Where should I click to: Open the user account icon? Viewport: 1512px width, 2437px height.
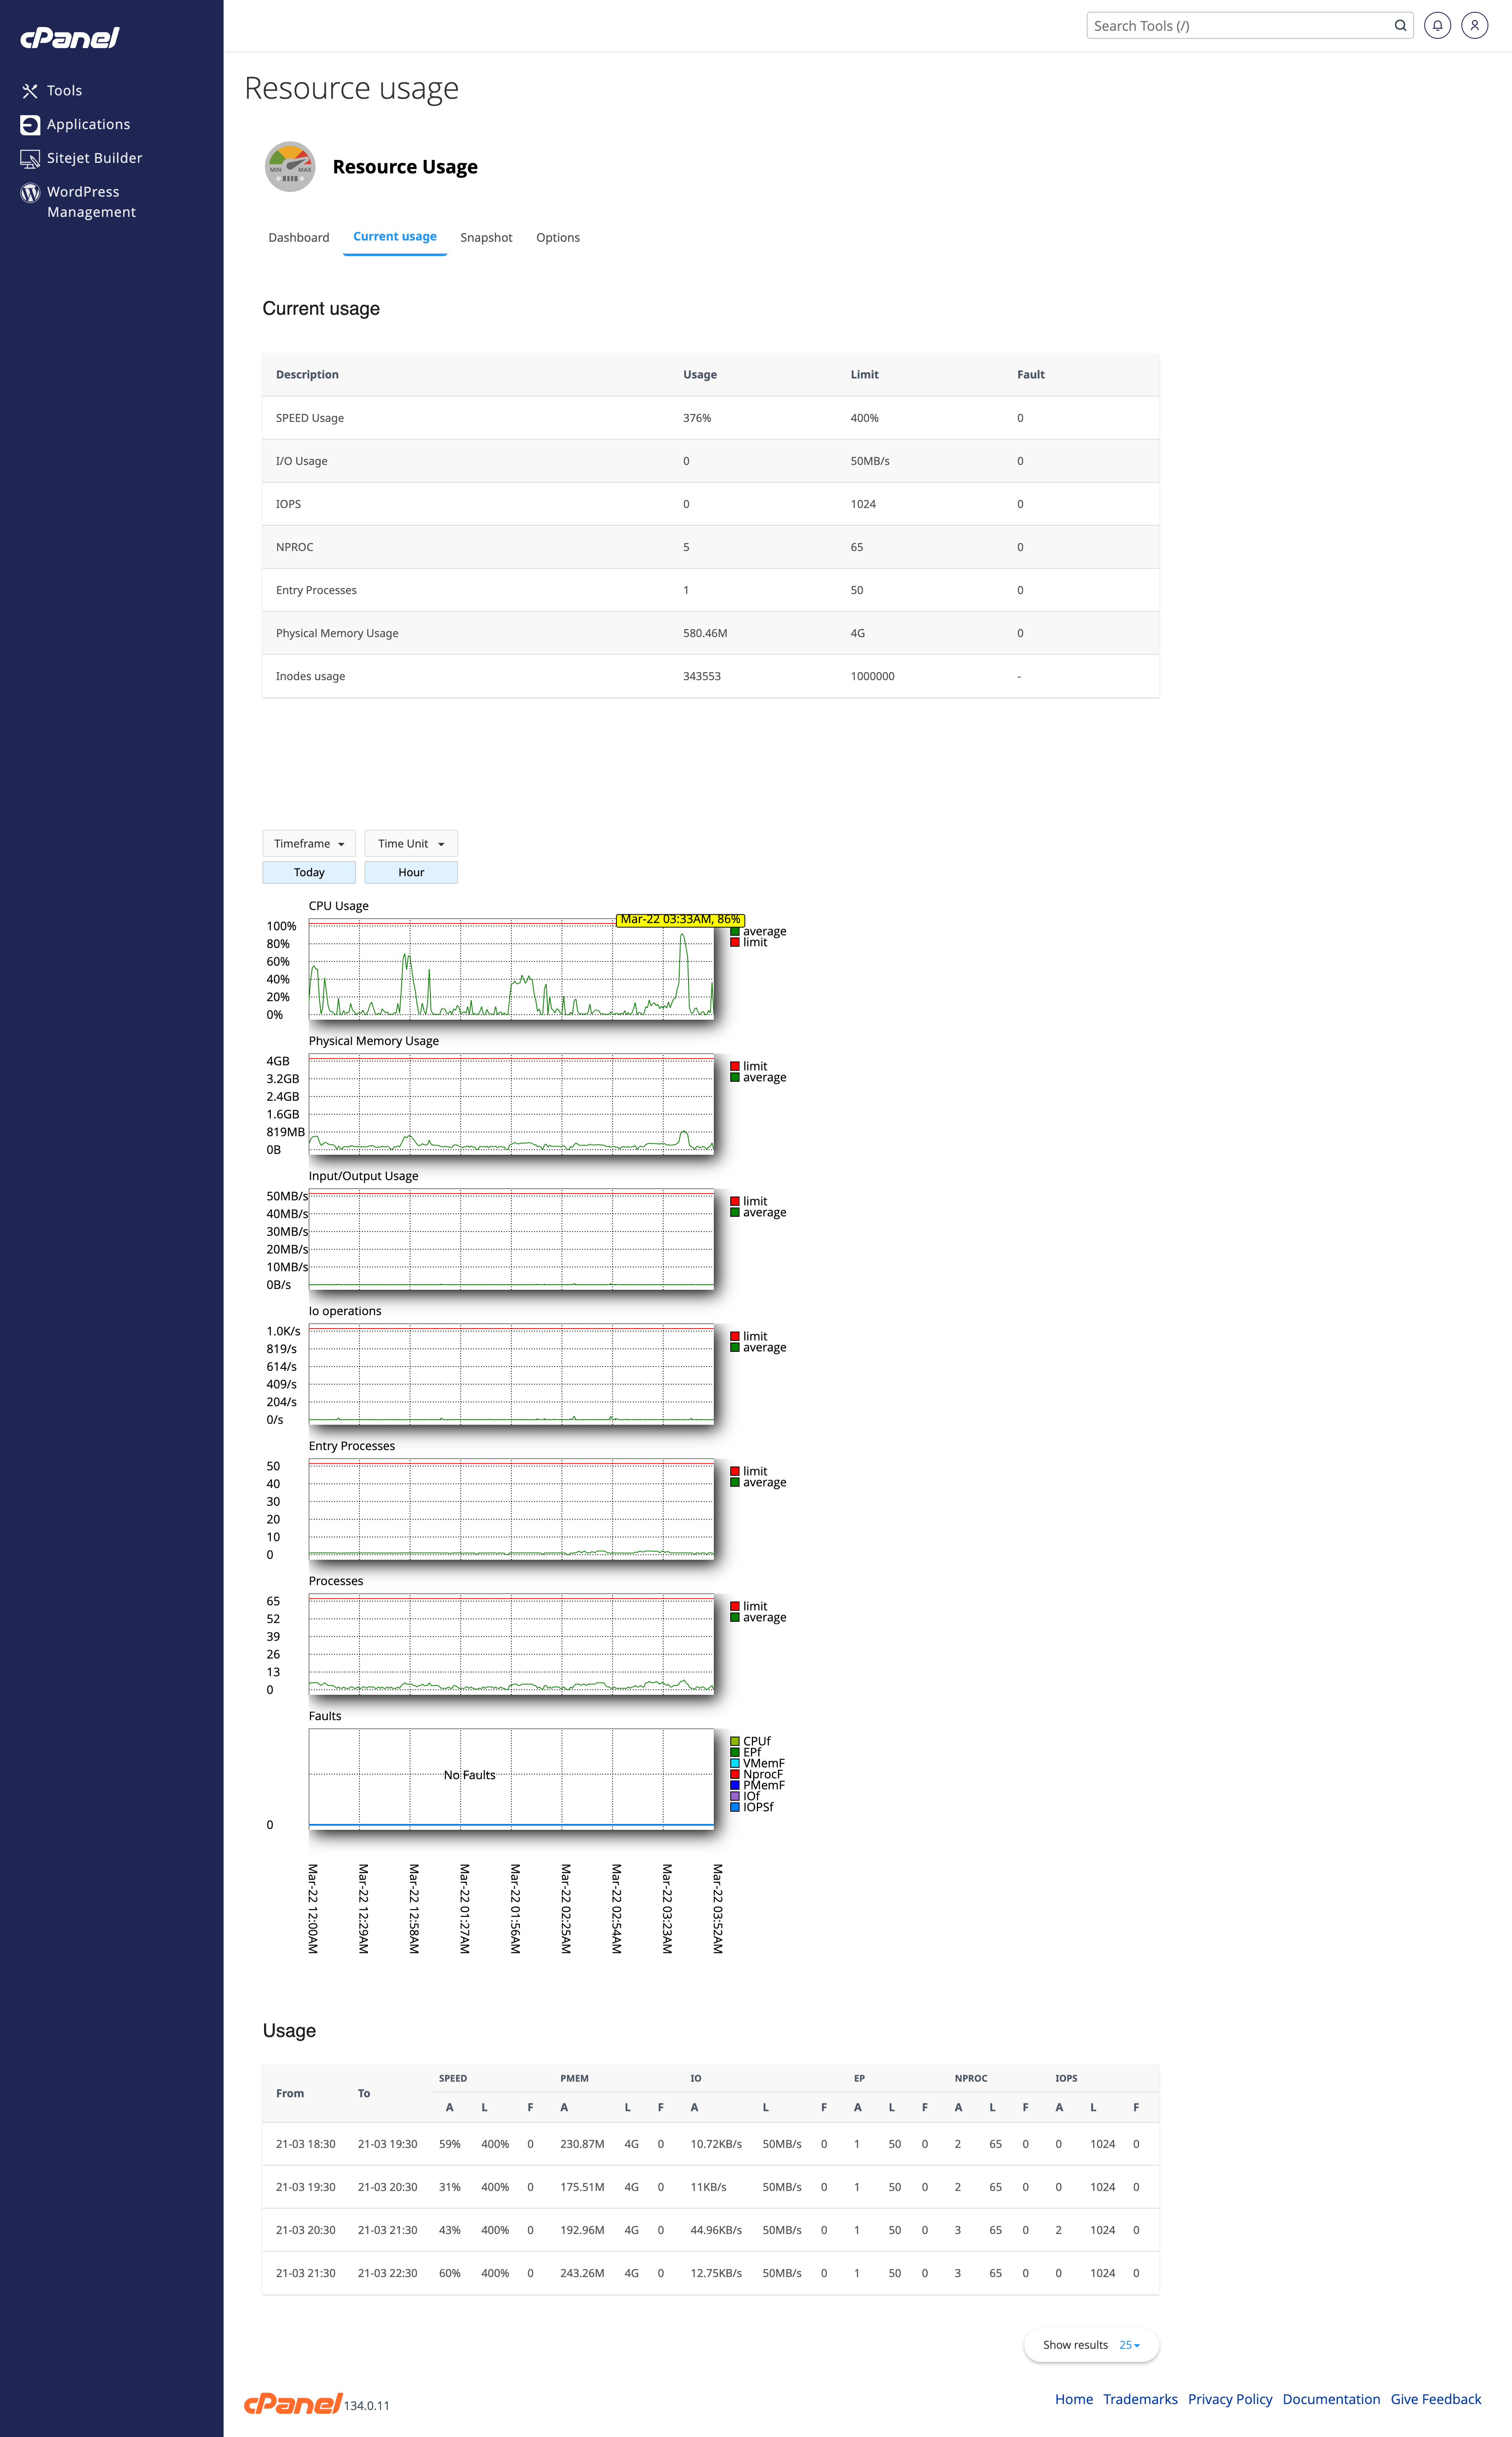click(x=1474, y=26)
